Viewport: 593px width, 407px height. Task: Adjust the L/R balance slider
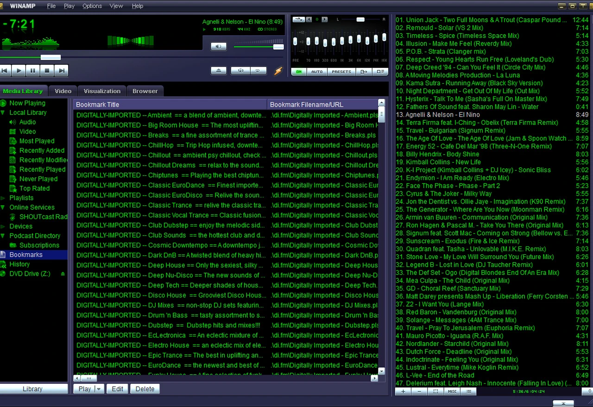(360, 19)
